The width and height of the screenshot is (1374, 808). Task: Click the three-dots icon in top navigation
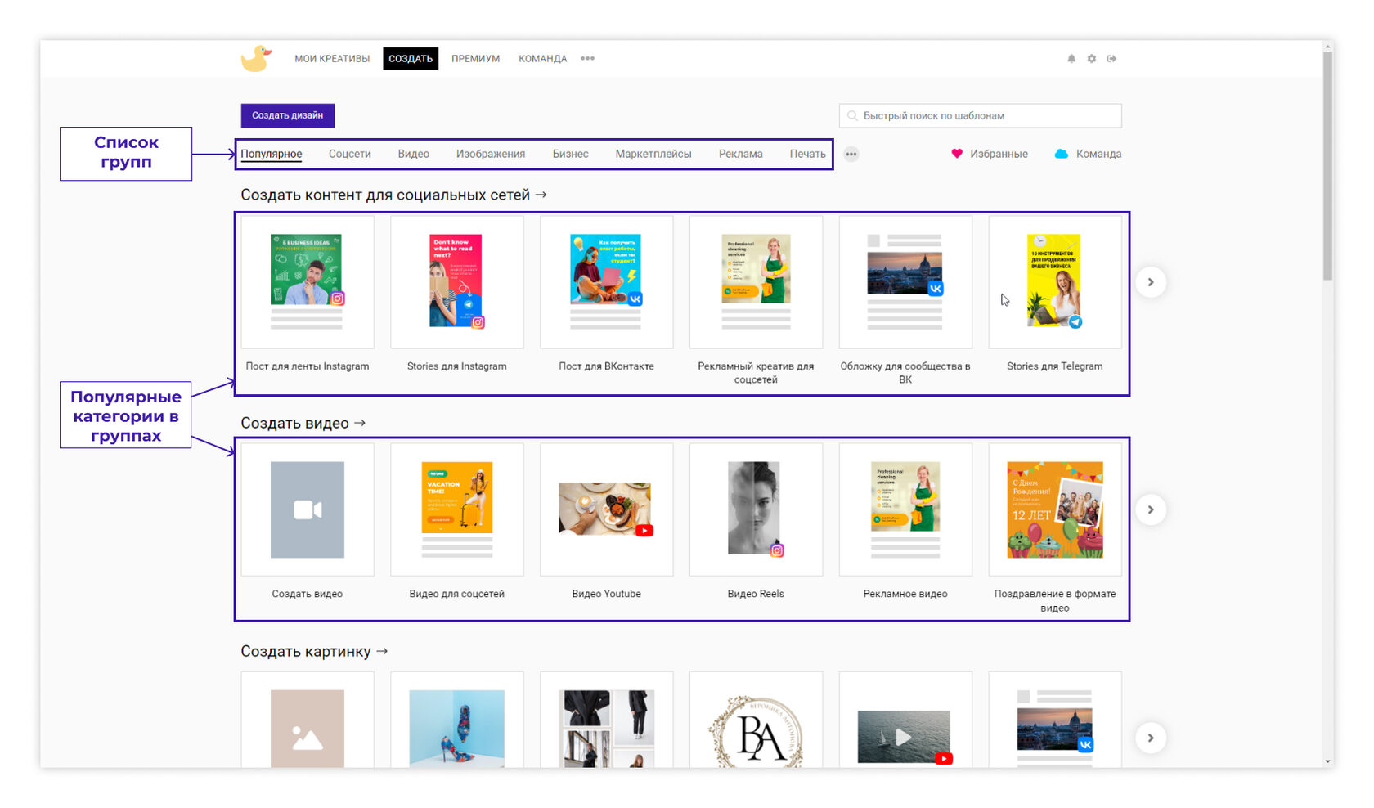587,59
